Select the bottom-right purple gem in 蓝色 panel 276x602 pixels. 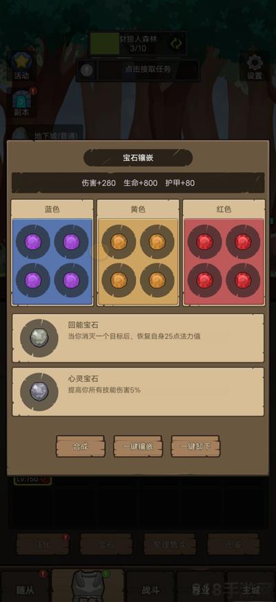coord(71,281)
